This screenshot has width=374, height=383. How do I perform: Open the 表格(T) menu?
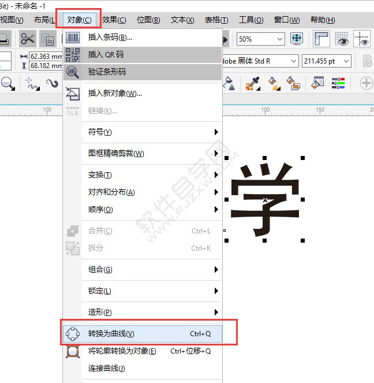click(216, 20)
